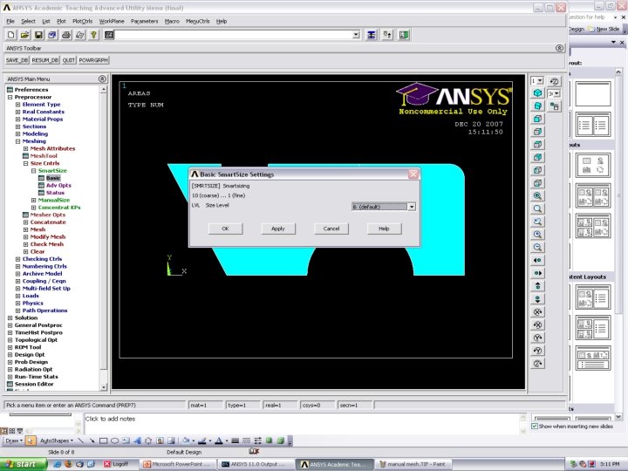The height and width of the screenshot is (471, 628).
Task: Select 'Adv Opts' under SmartSize
Action: coord(58,186)
